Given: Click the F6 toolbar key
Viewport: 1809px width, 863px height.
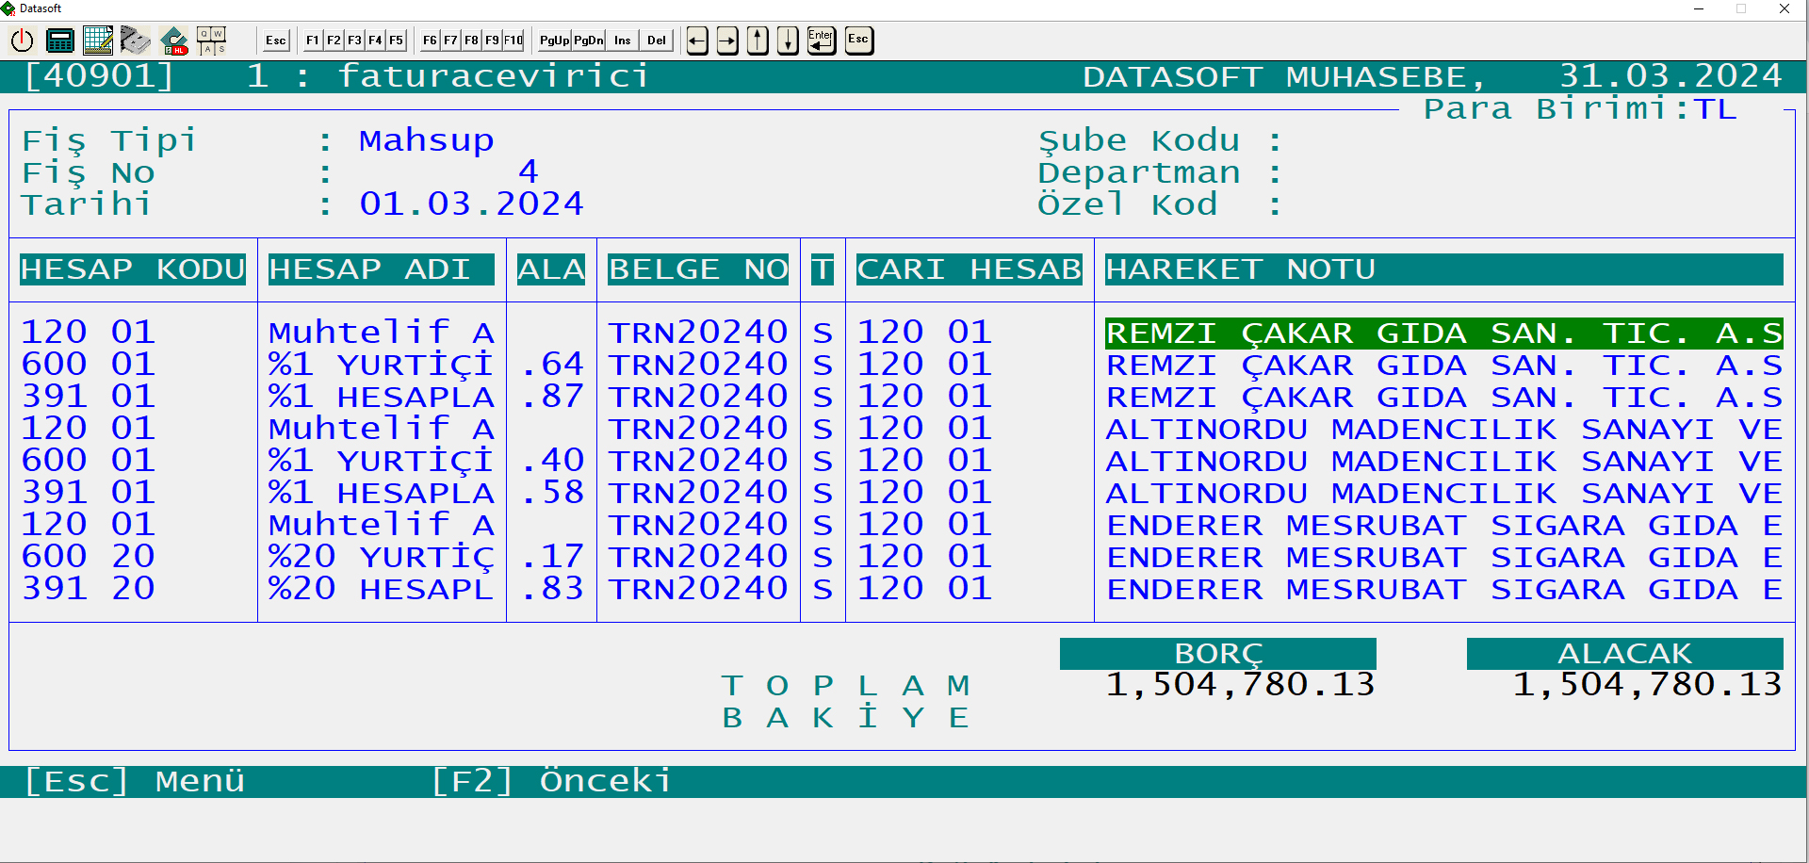Looking at the screenshot, I should click(x=430, y=41).
